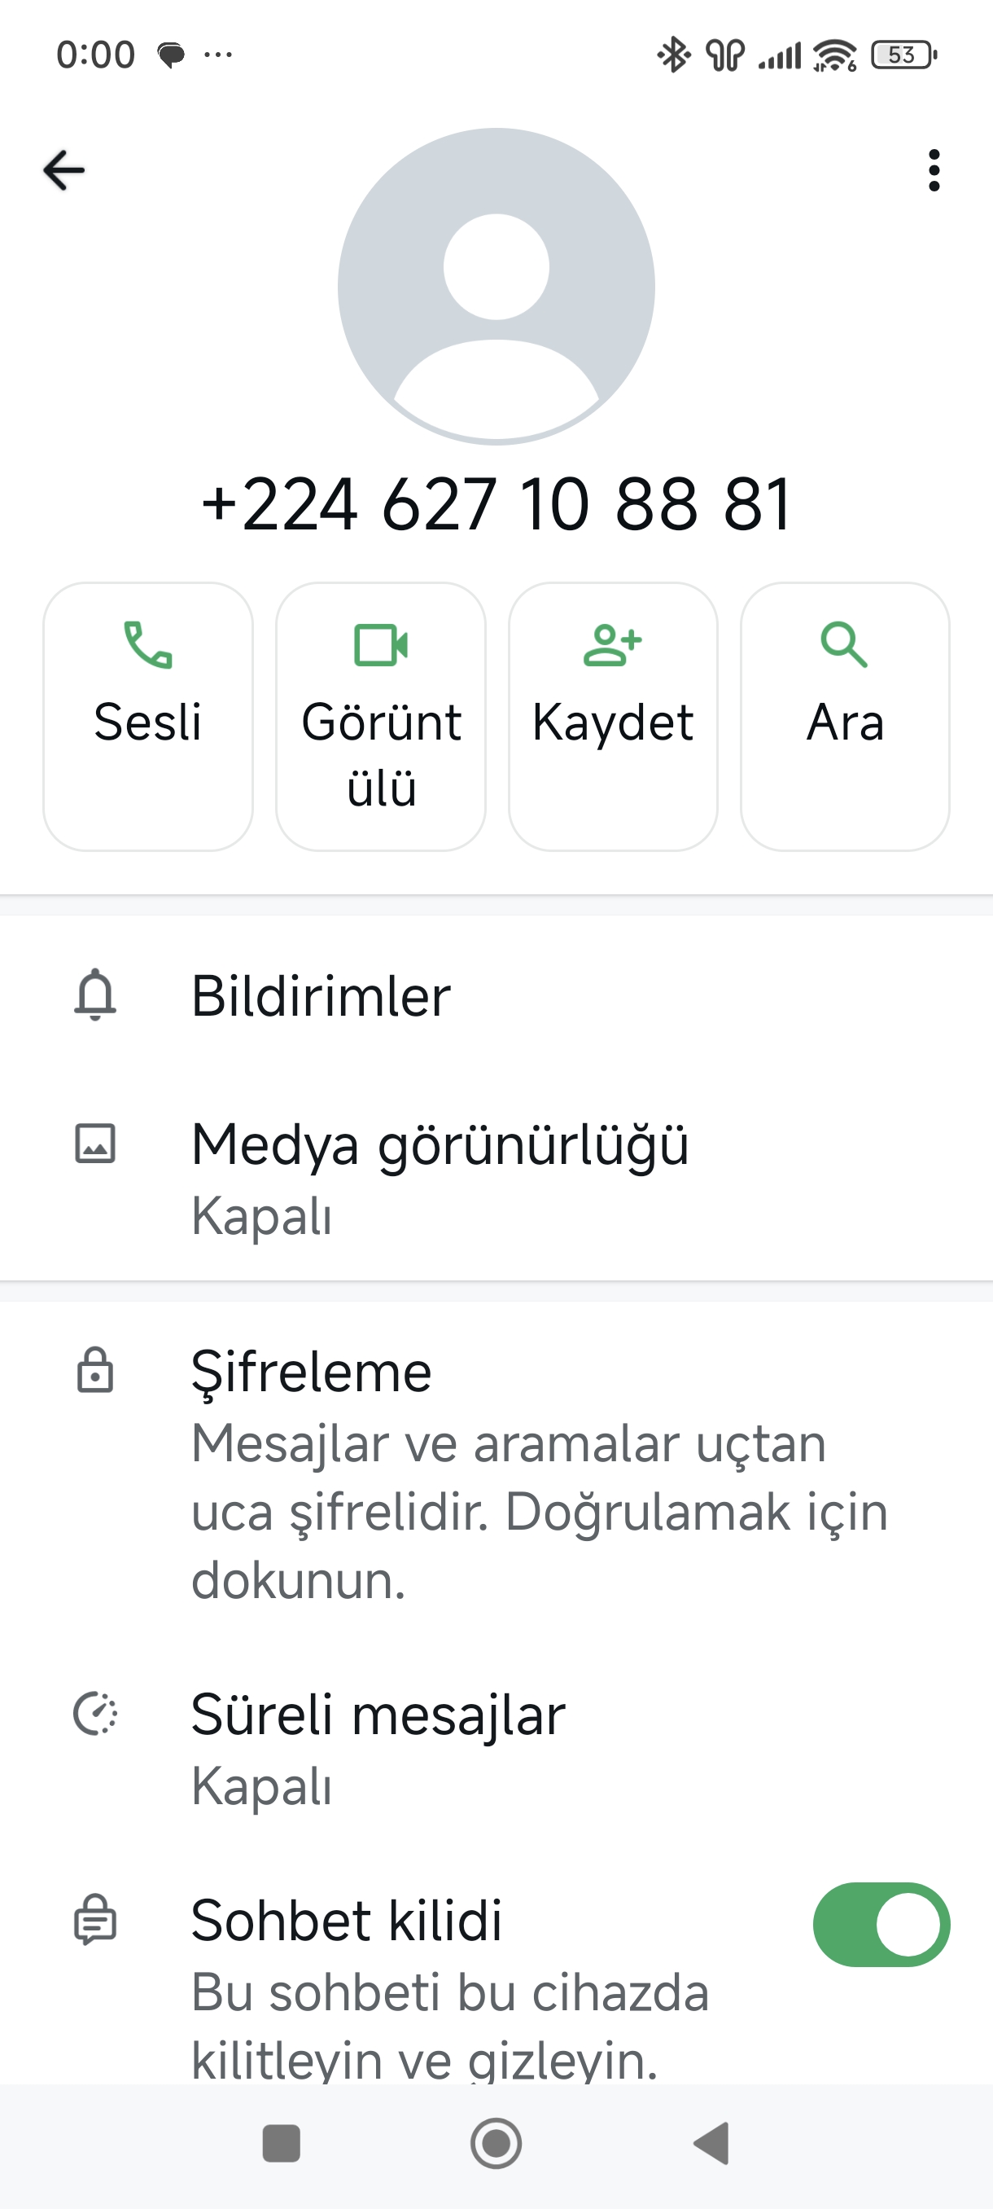Screen dimensions: 993x2209
Task: Disable the Sohbet kilidi toggle
Action: pos(881,1924)
